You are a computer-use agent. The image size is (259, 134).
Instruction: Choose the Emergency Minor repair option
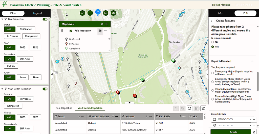(x=212, y=82)
